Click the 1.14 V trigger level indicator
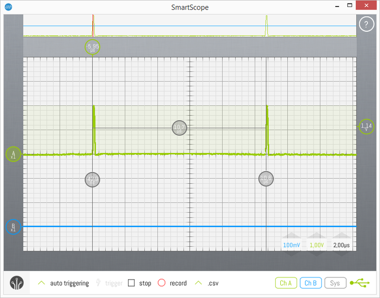This screenshot has height=298, width=380. point(367,127)
